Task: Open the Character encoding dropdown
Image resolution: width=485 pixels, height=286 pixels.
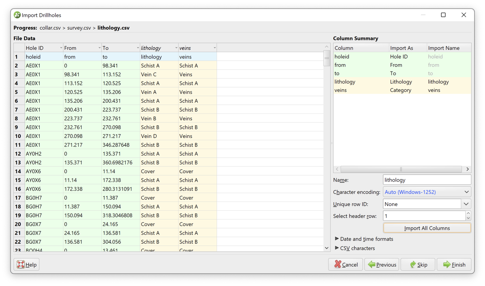Action: click(x=466, y=192)
